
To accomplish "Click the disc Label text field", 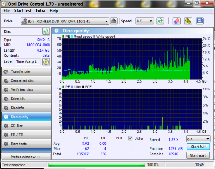I will [x=28, y=62].
